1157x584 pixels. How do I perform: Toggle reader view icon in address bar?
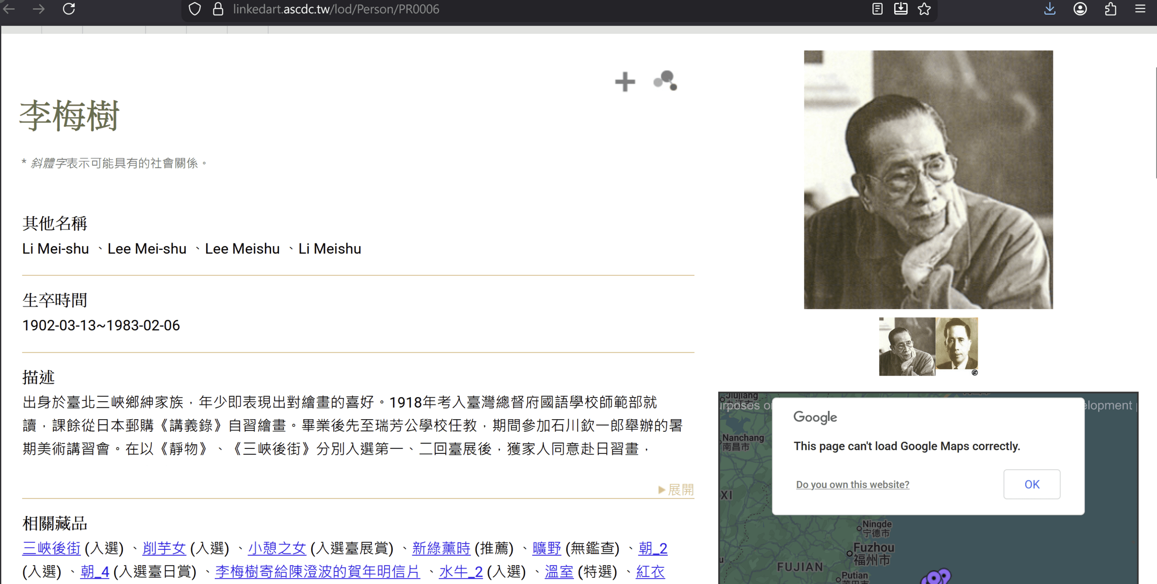pyautogui.click(x=877, y=9)
